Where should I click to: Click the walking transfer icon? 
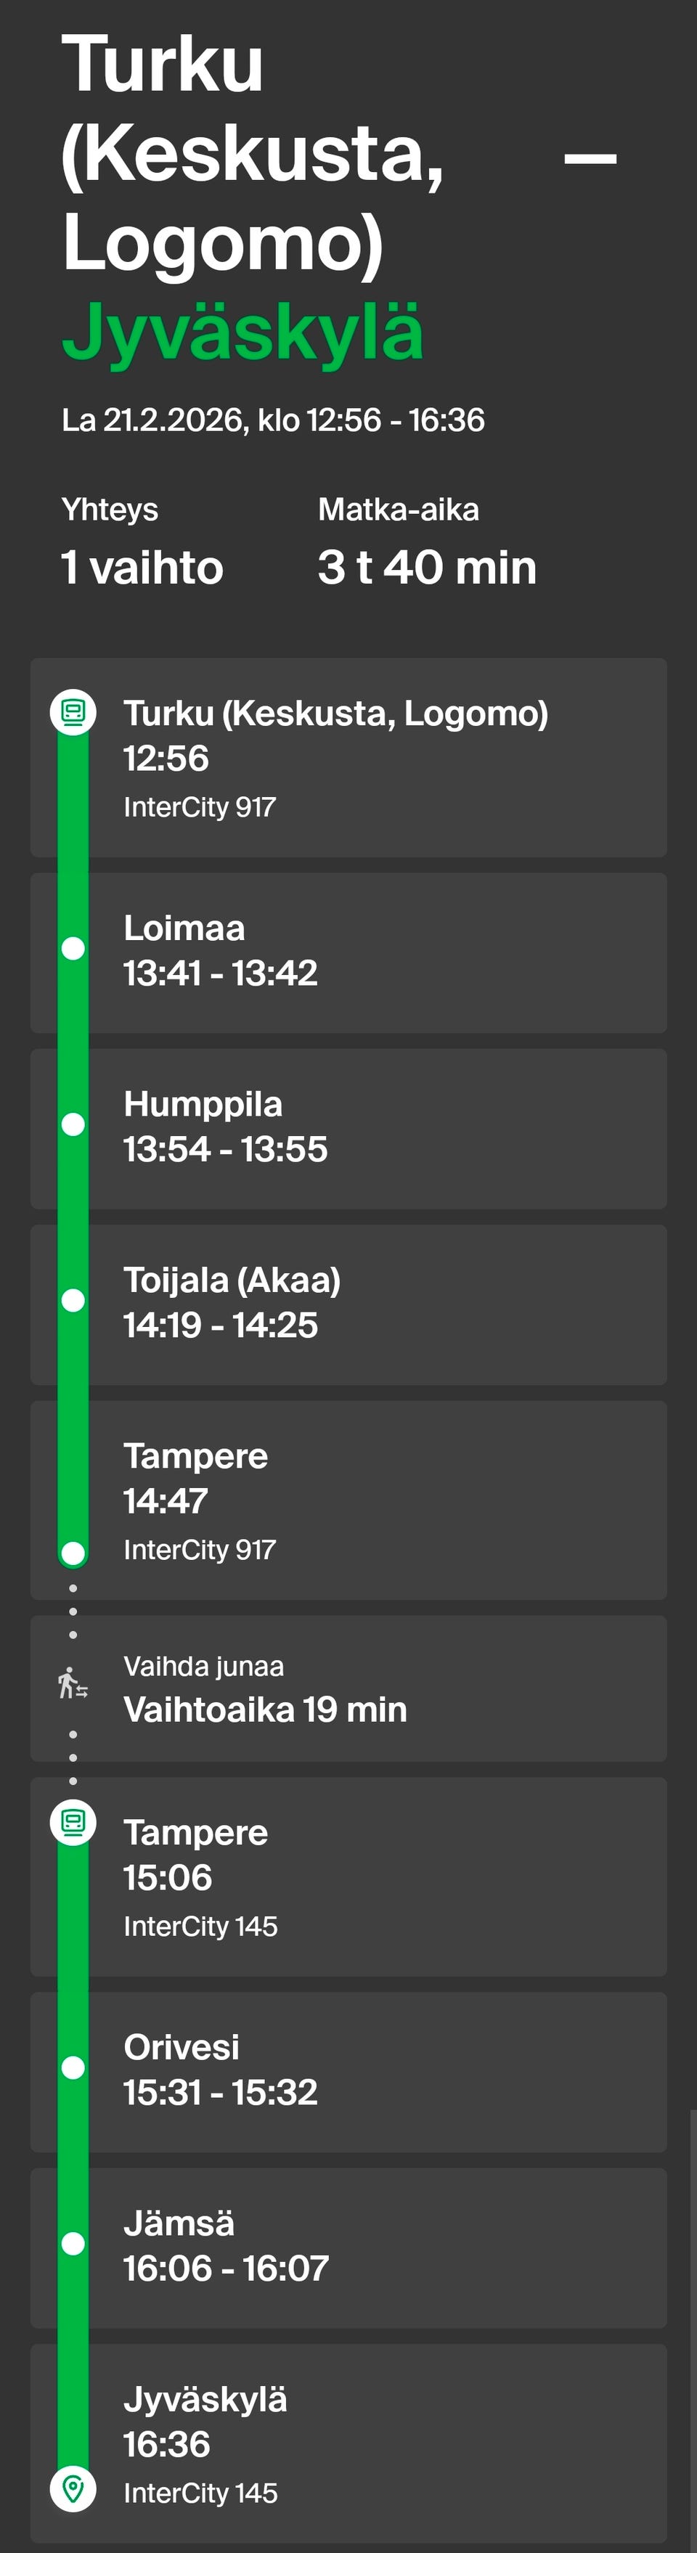73,1684
